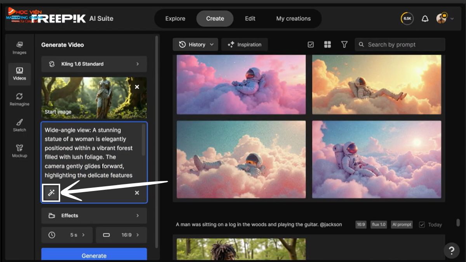
Task: Click the Today label
Action: (x=435, y=225)
